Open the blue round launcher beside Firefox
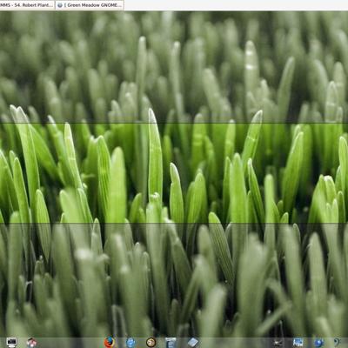The image size is (348, 348). (x=130, y=343)
